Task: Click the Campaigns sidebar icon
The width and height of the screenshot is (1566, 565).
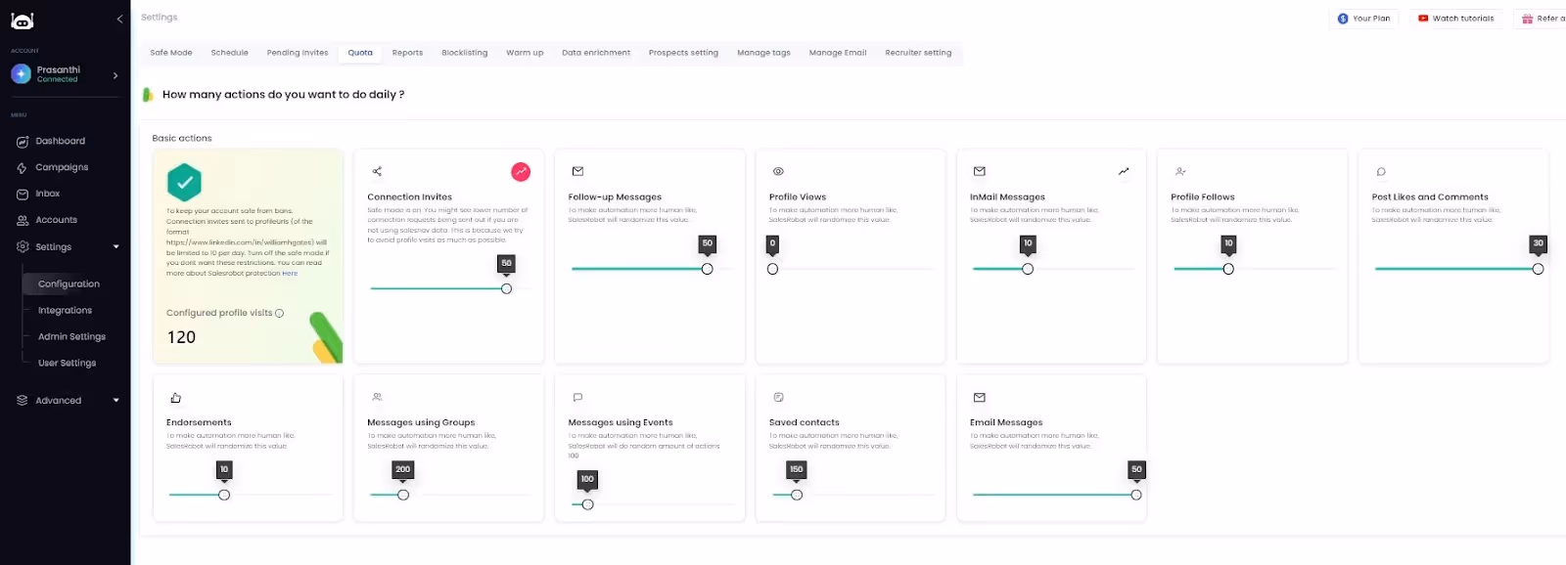Action: 22,168
